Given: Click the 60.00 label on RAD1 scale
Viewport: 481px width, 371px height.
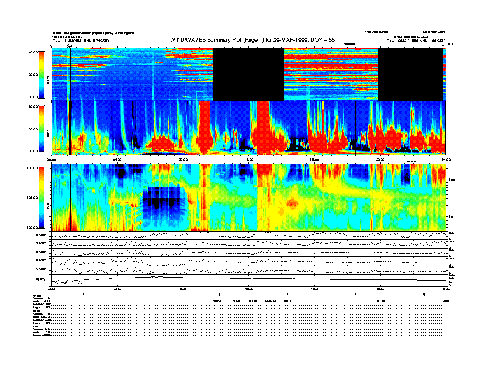Looking at the screenshot, I should click(x=33, y=107).
